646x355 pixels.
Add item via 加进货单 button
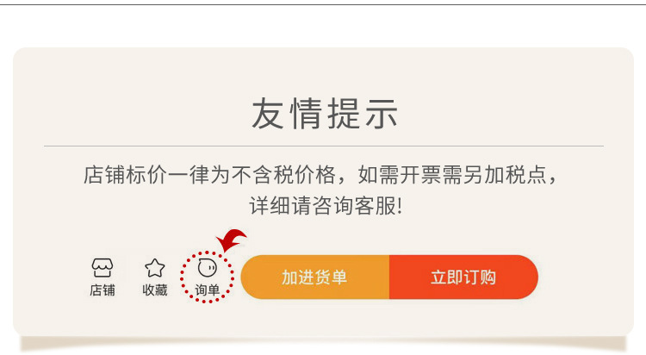click(x=315, y=277)
